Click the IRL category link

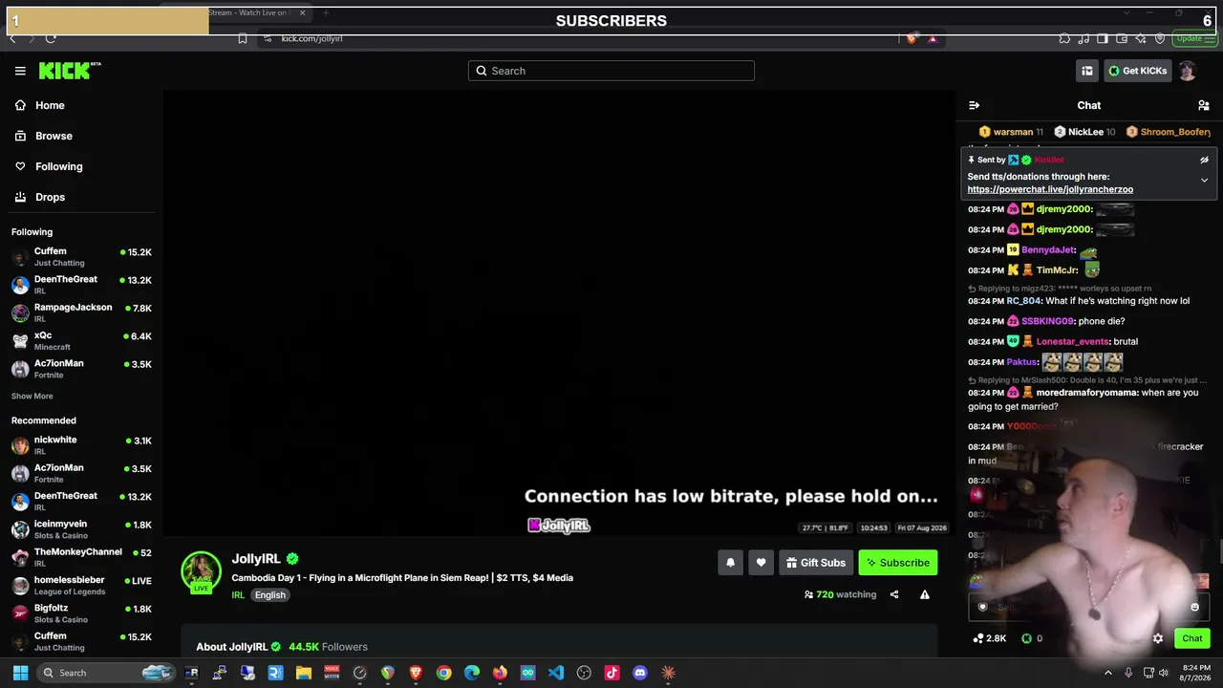238,595
